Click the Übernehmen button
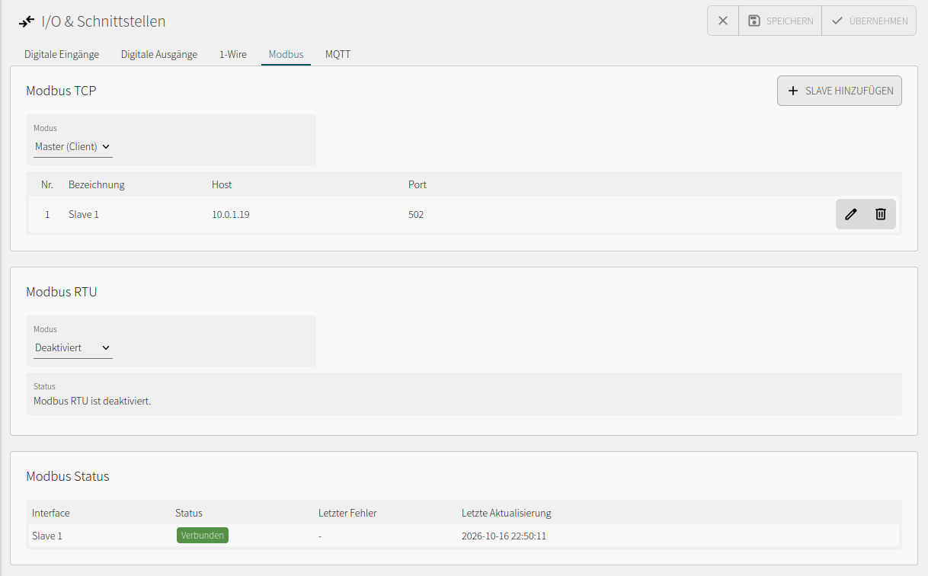This screenshot has height=576, width=928. [x=869, y=21]
